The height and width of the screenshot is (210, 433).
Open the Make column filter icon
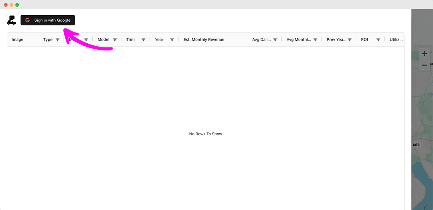[86, 39]
